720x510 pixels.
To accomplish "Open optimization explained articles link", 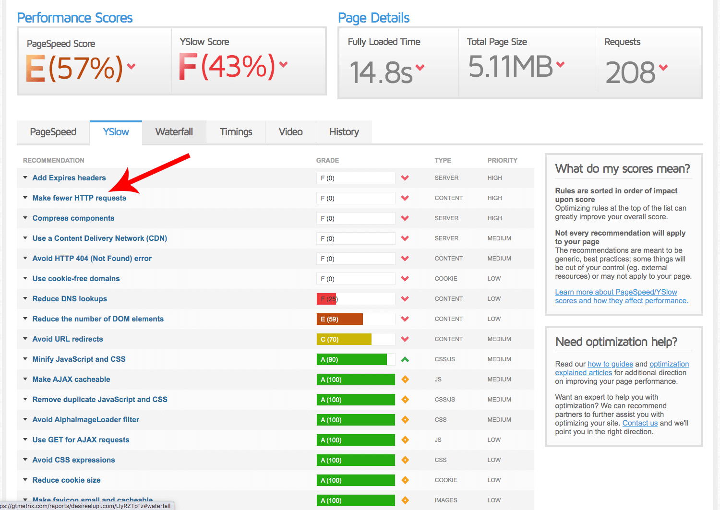I will [x=622, y=368].
